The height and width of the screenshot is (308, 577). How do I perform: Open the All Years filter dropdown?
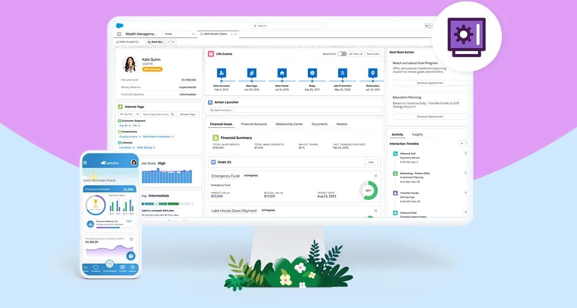tap(356, 54)
